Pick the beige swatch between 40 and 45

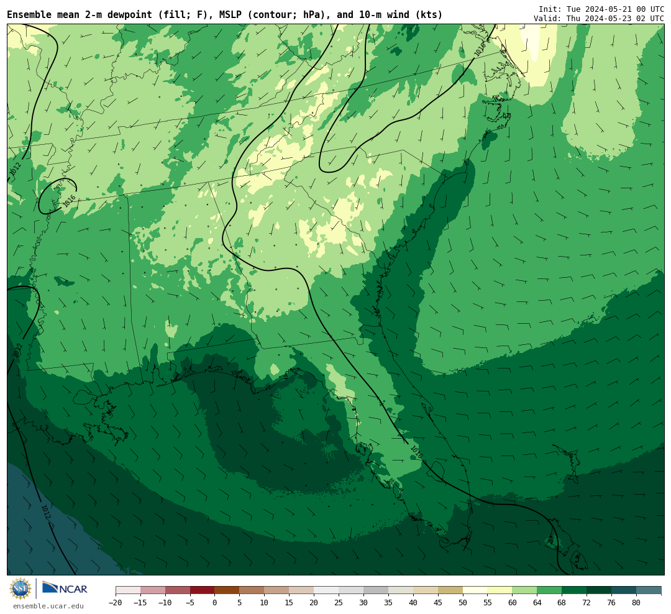(x=426, y=590)
